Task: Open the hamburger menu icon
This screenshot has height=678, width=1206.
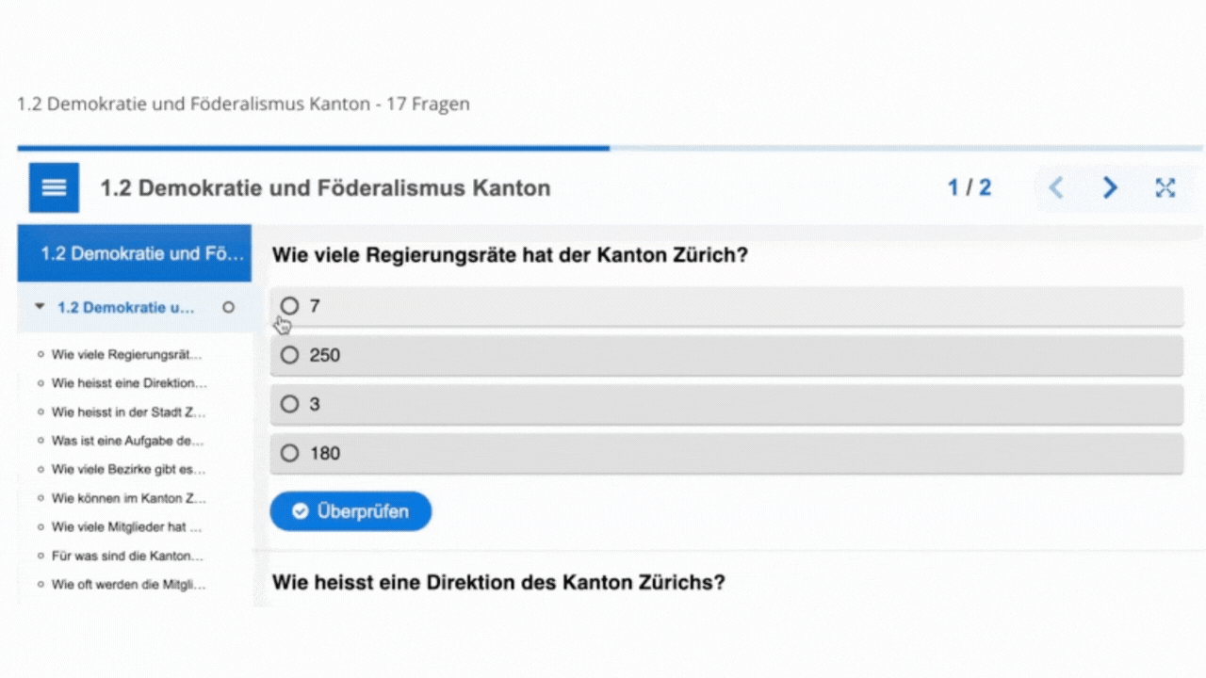Action: (x=54, y=187)
